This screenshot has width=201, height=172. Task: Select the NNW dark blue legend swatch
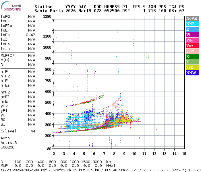pos(192,73)
